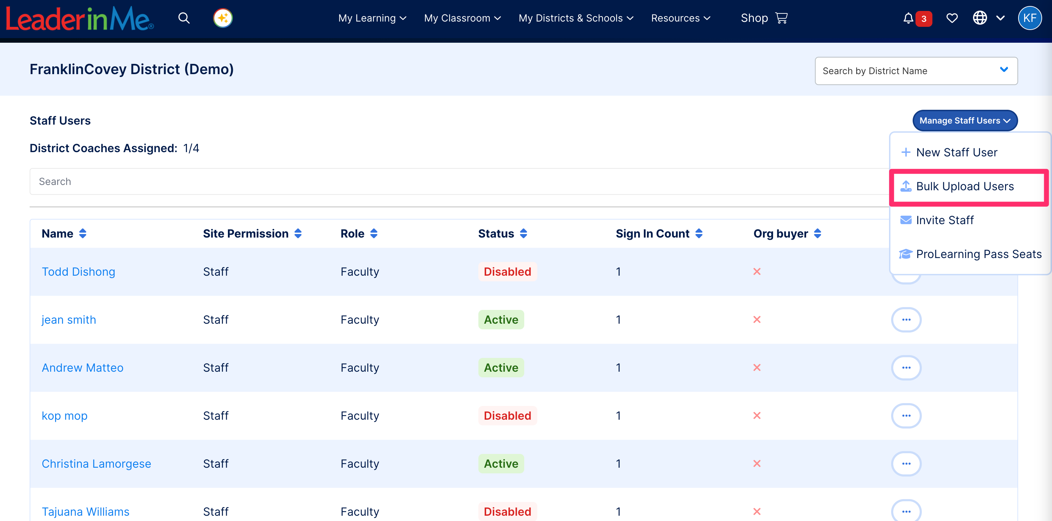This screenshot has height=521, width=1052.
Task: Expand Resources menu
Action: [x=681, y=18]
